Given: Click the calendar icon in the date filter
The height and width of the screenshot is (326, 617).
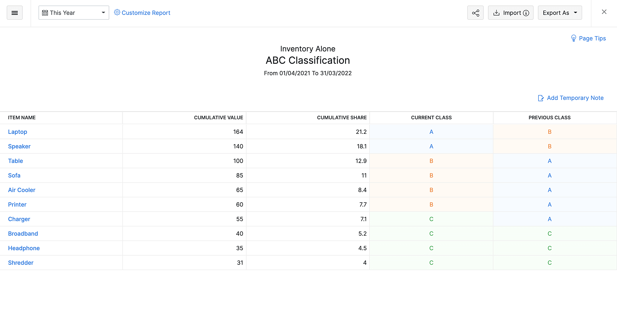Looking at the screenshot, I should pyautogui.click(x=45, y=12).
